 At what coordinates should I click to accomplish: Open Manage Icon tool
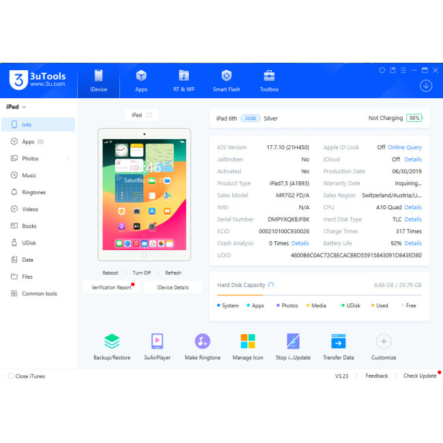pyautogui.click(x=248, y=347)
